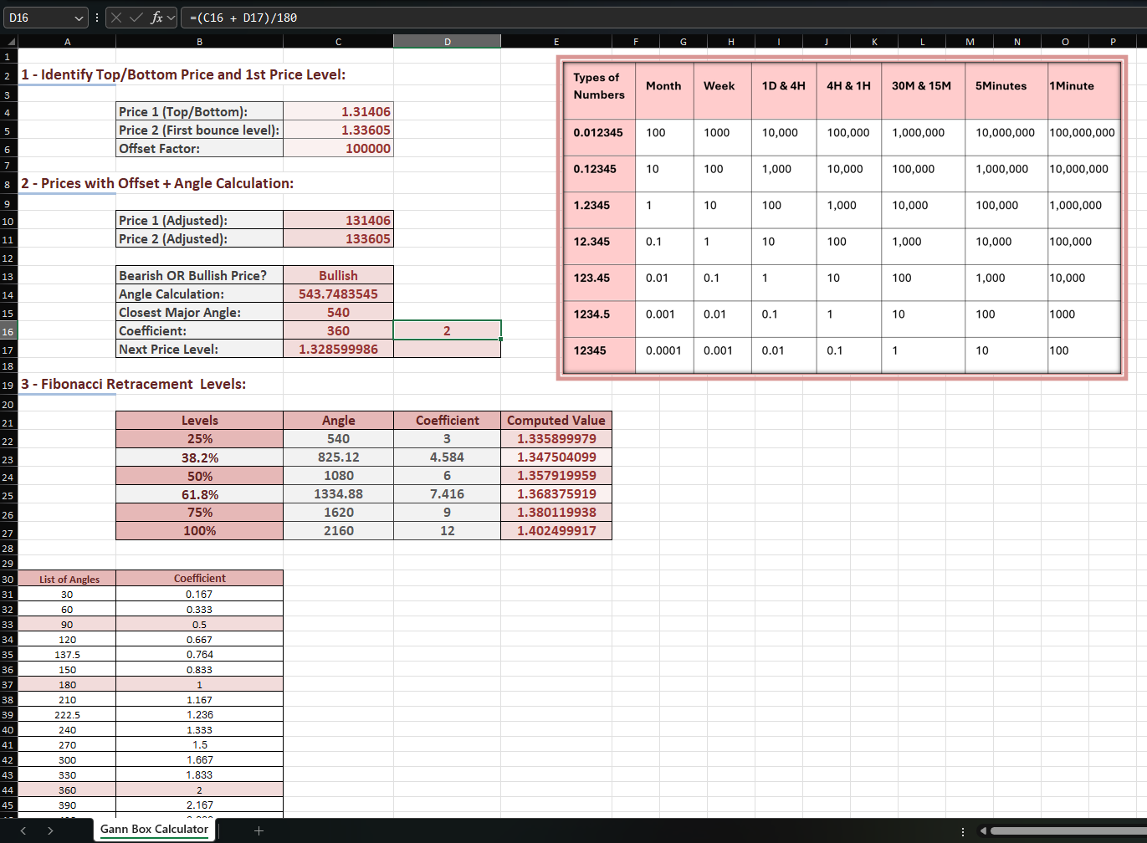Click the horizontal scrollbar left arrow
1147x843 pixels.
[983, 831]
